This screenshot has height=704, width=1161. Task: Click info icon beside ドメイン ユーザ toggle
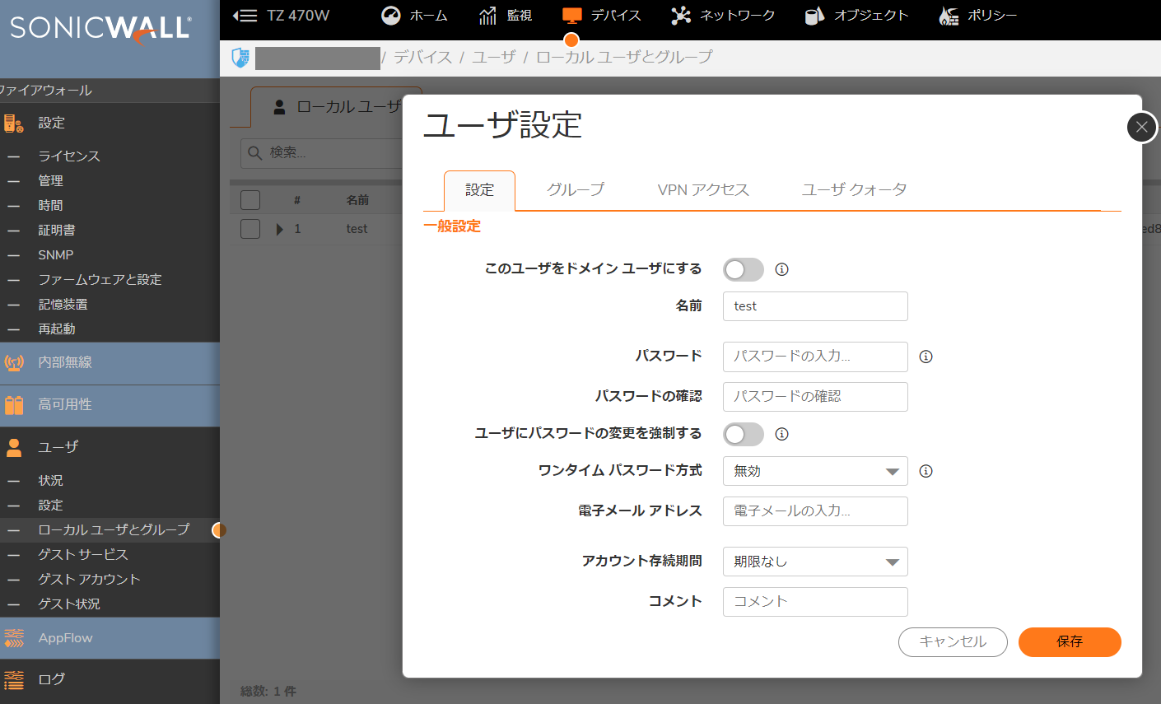tap(782, 269)
